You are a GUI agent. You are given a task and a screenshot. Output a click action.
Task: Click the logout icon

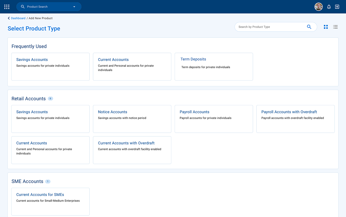pyautogui.click(x=337, y=7)
